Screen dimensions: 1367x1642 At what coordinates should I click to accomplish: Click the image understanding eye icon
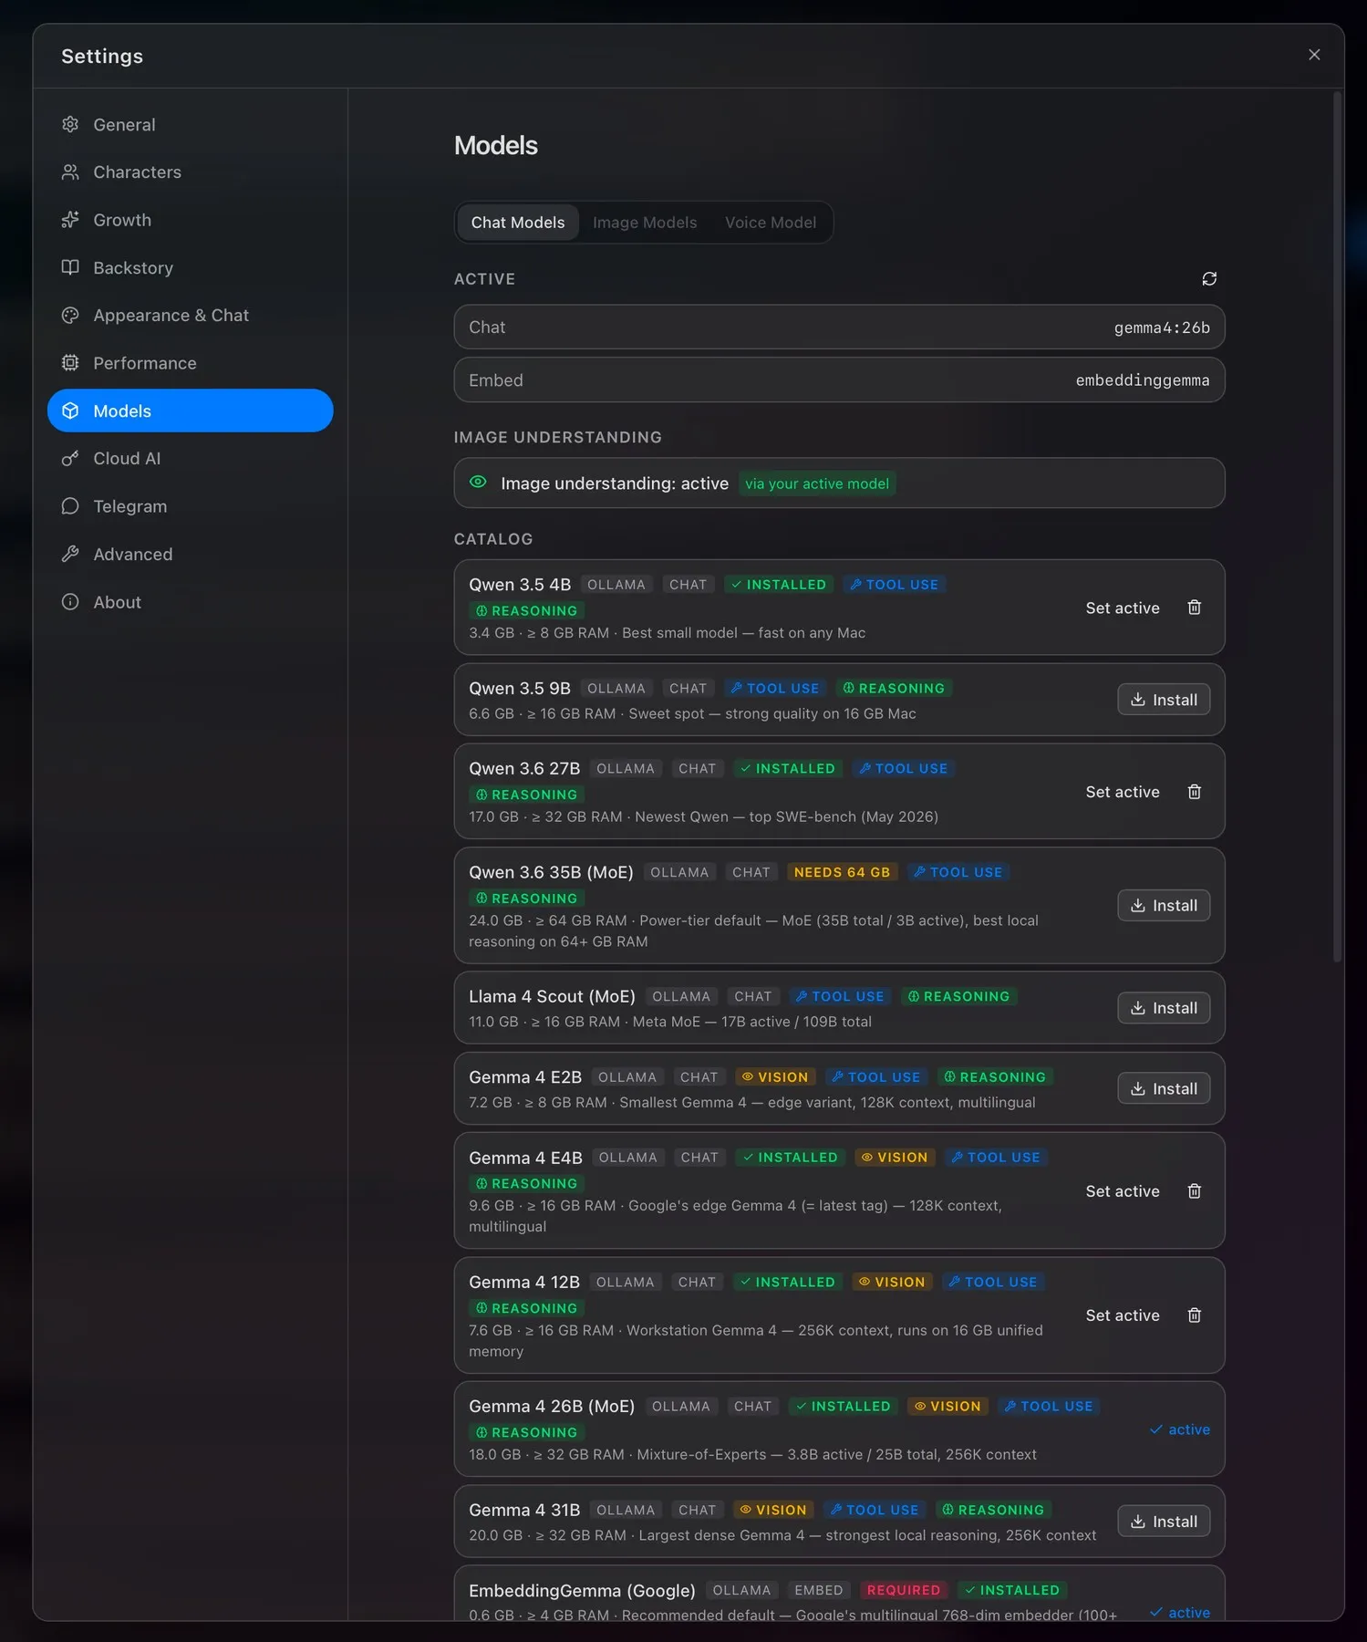(x=478, y=483)
